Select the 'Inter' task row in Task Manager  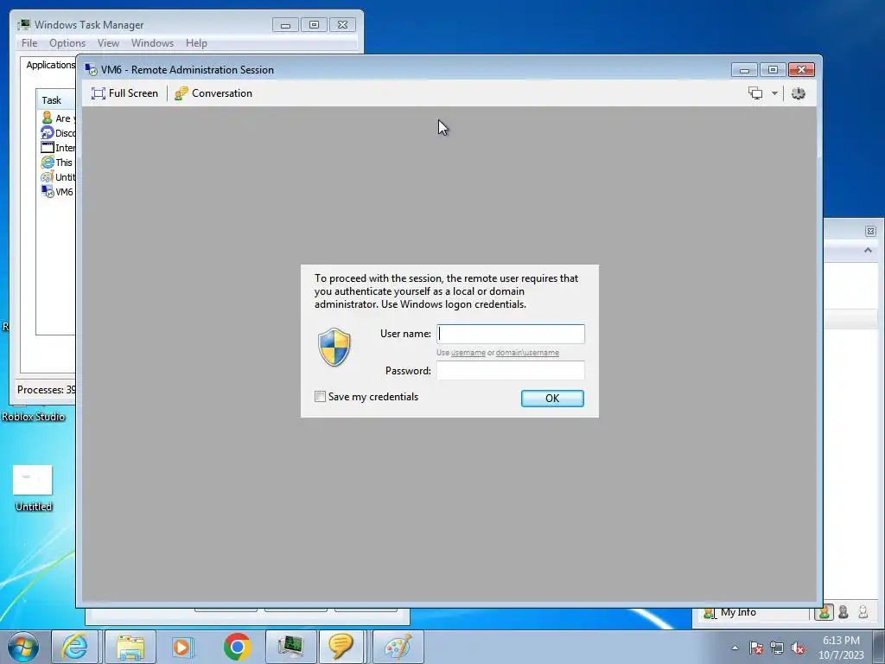tap(58, 147)
